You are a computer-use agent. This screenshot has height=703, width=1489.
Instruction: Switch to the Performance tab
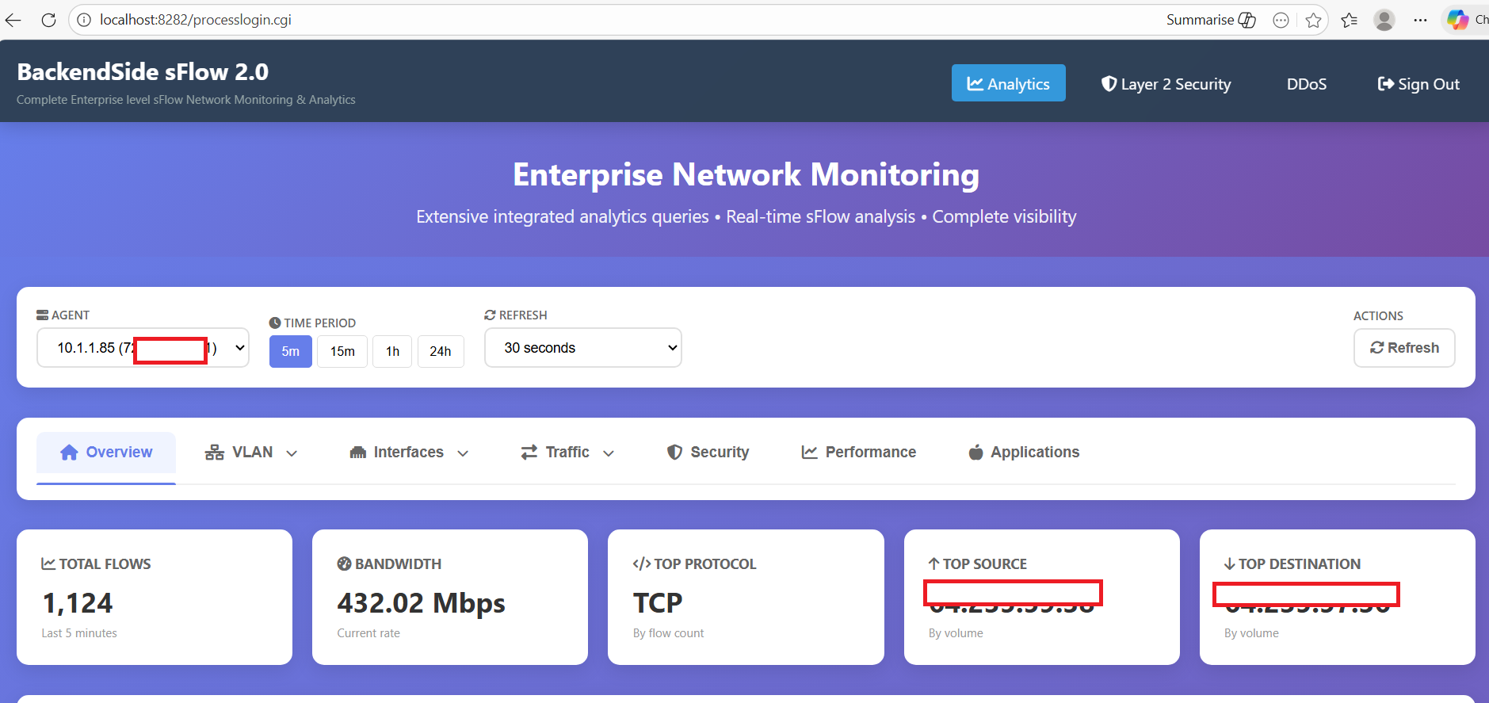859,453
